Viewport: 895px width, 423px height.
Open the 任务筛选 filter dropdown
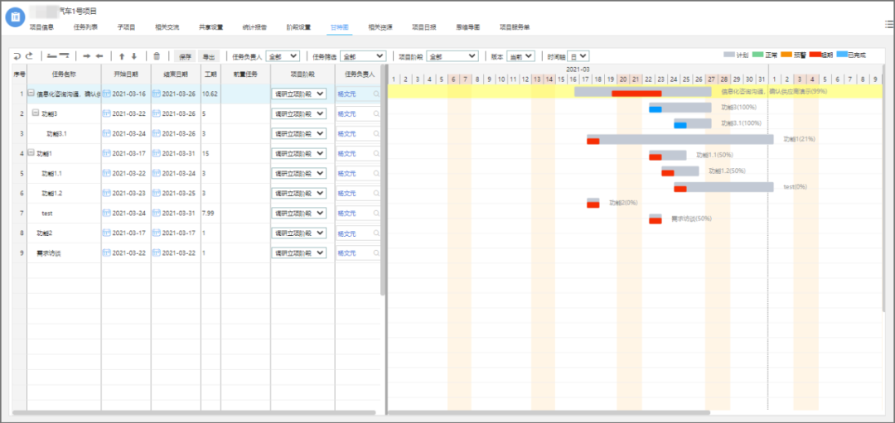coord(363,55)
